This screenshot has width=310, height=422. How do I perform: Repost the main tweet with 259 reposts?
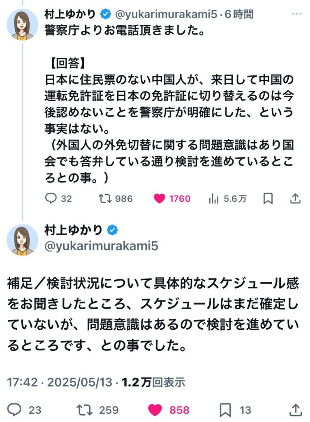85,410
